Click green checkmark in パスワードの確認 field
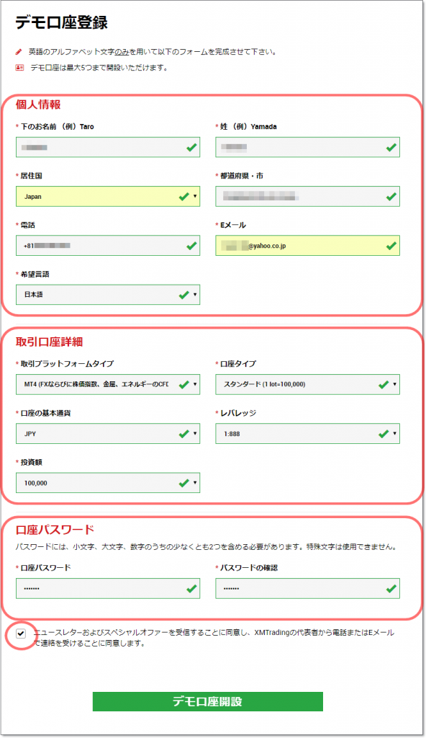This screenshot has height=738, width=426. coord(391,588)
